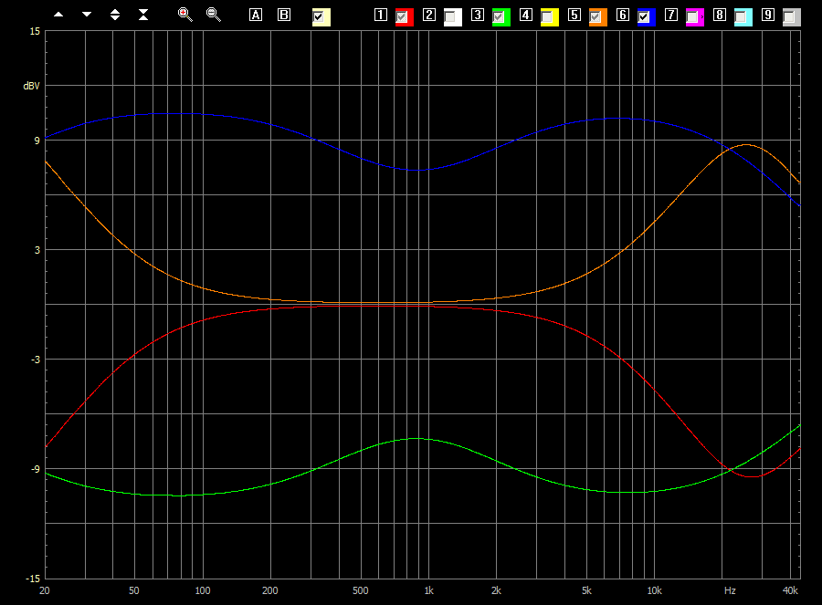Select trace number 9 button
The image size is (822, 605).
767,15
